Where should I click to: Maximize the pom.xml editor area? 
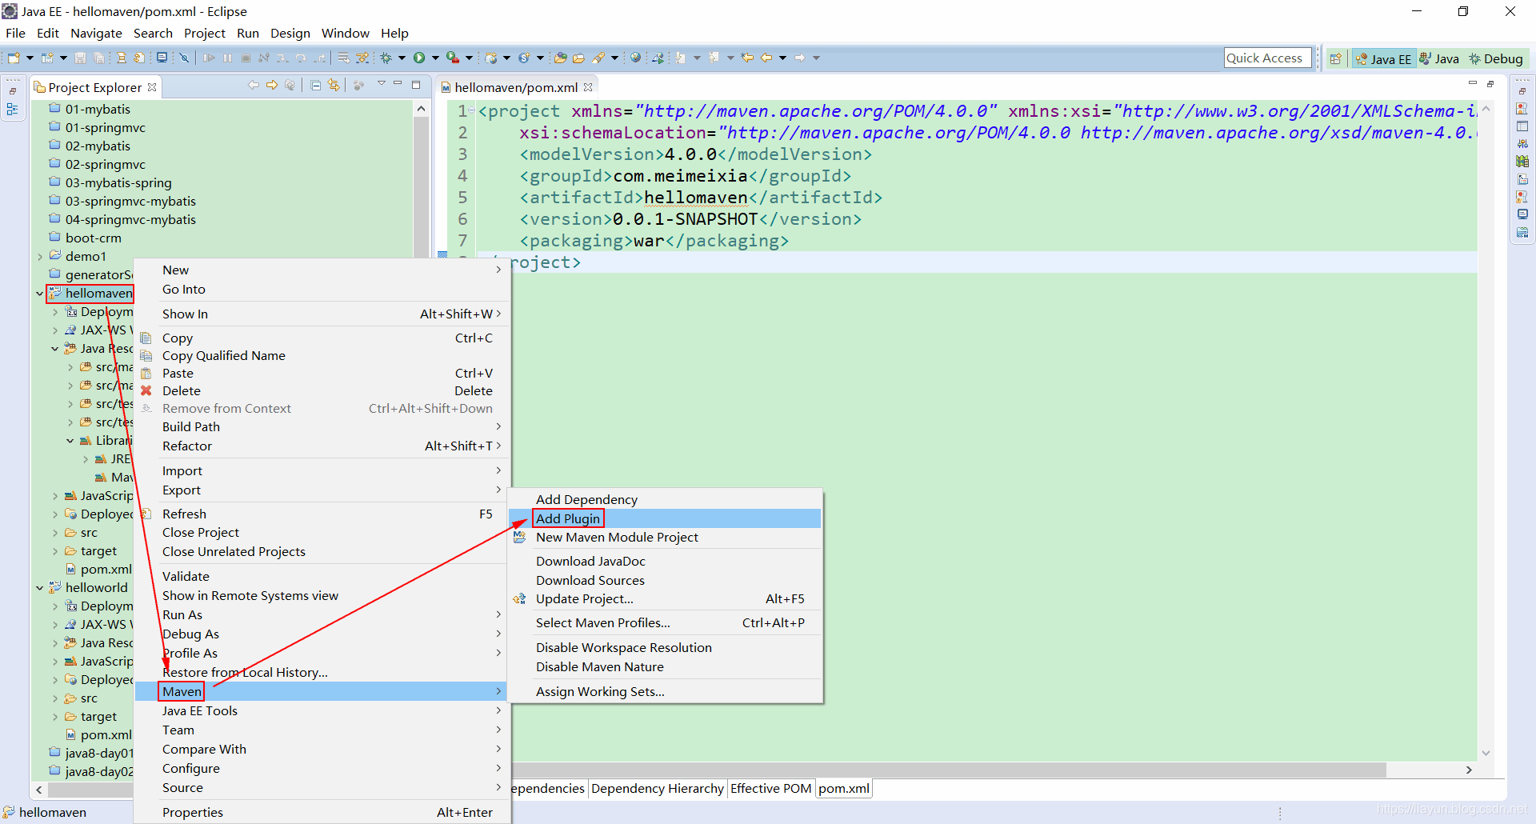click(x=1490, y=83)
